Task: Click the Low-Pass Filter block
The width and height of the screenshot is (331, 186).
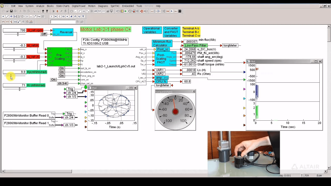Action: point(195,45)
